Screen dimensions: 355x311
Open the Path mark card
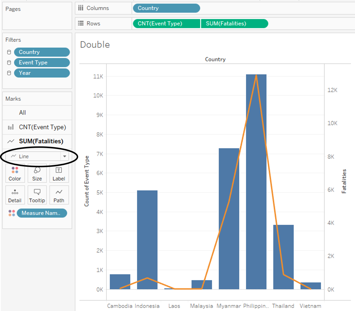pos(59,195)
